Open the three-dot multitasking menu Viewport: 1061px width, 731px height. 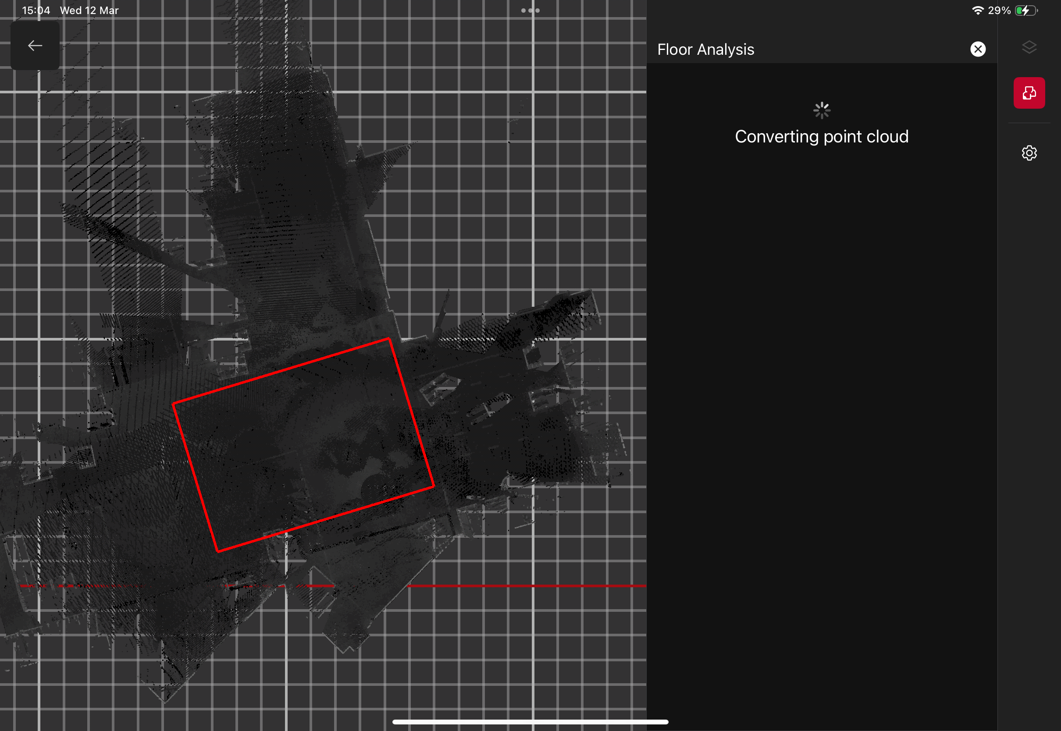tap(530, 11)
